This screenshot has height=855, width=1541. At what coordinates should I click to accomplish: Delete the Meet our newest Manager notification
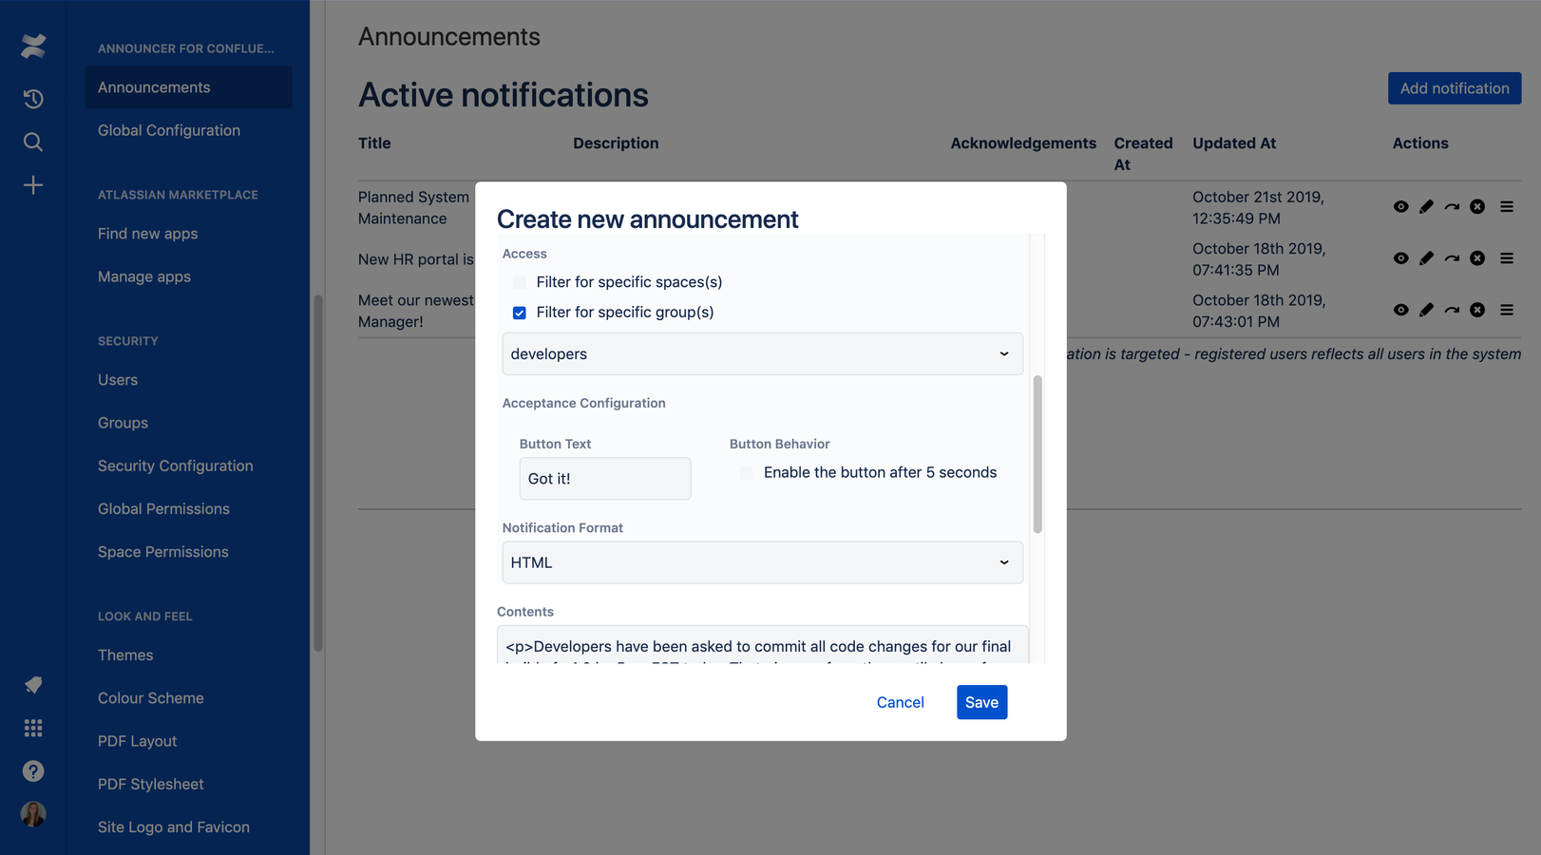(x=1477, y=310)
